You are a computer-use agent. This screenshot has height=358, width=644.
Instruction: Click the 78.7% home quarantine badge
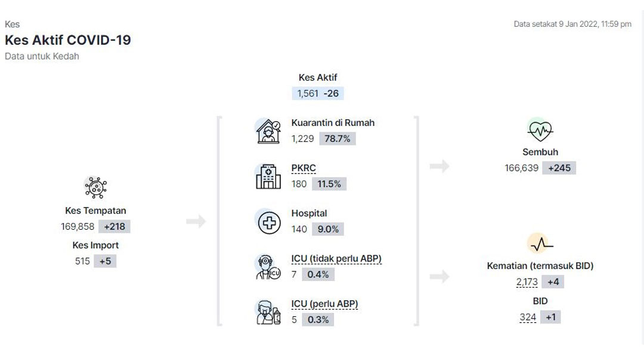click(x=338, y=138)
